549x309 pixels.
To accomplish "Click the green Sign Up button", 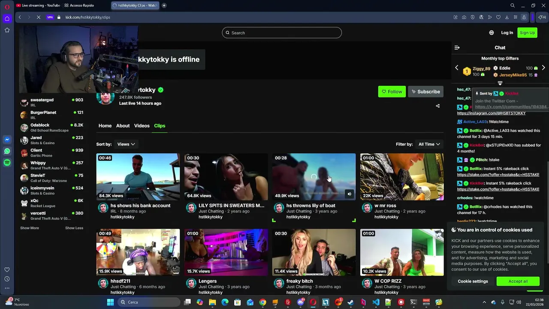I will coord(528,33).
